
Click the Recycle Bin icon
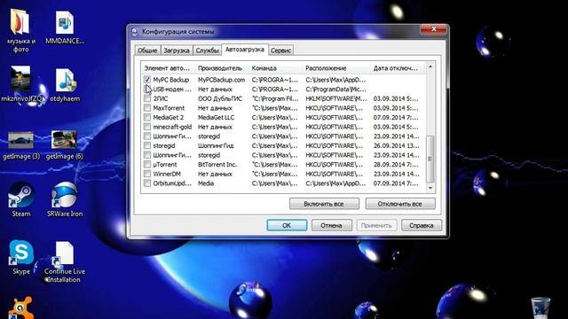point(540,308)
